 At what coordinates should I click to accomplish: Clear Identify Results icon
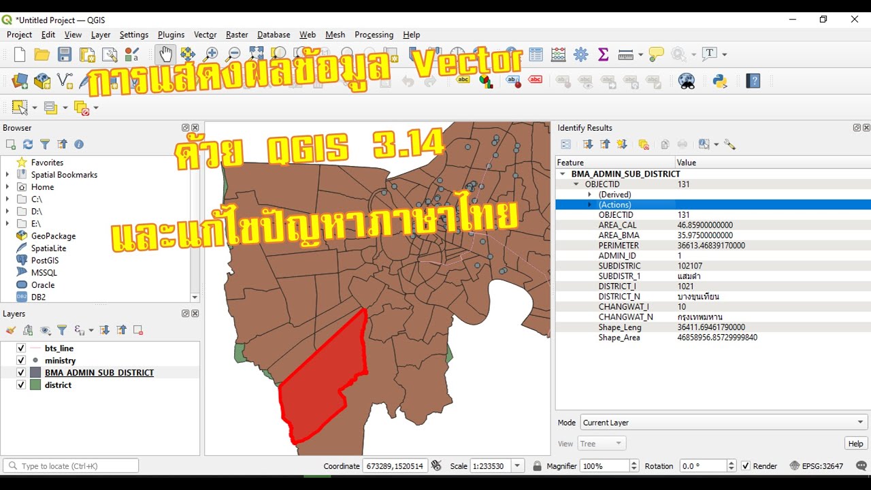tap(644, 144)
